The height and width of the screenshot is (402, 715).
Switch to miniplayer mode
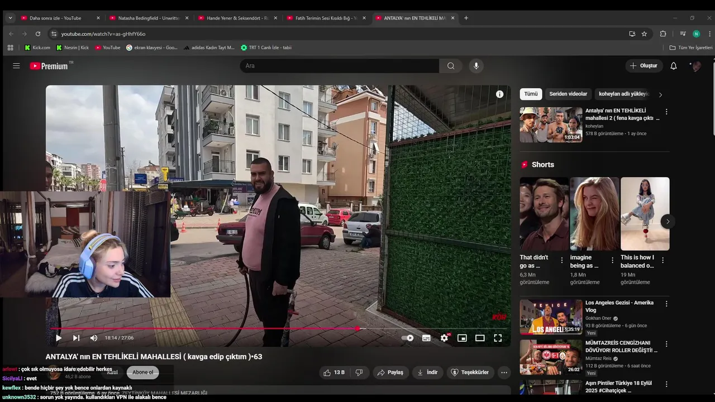pos(462,338)
